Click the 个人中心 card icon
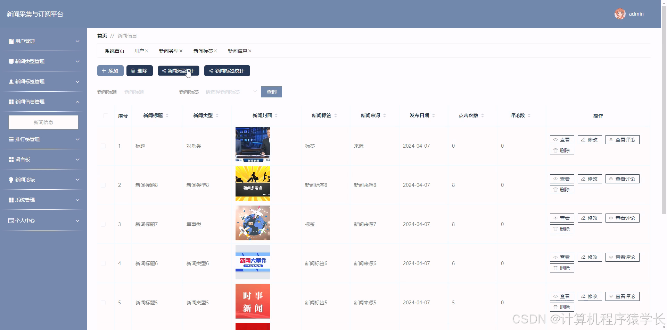Viewport: 667px width, 330px height. [x=11, y=220]
